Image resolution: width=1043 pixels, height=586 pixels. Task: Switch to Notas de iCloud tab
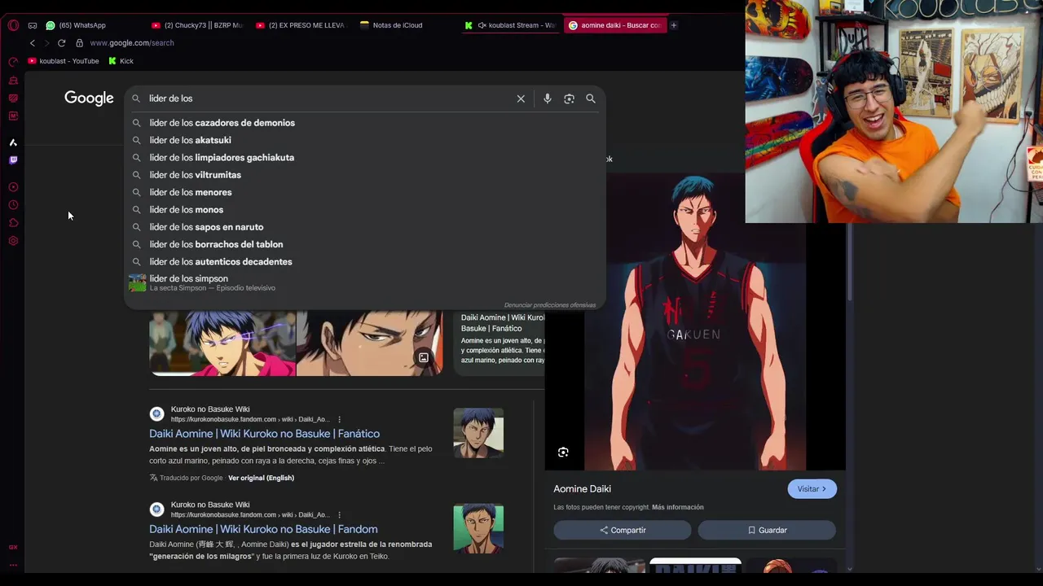pyautogui.click(x=406, y=25)
